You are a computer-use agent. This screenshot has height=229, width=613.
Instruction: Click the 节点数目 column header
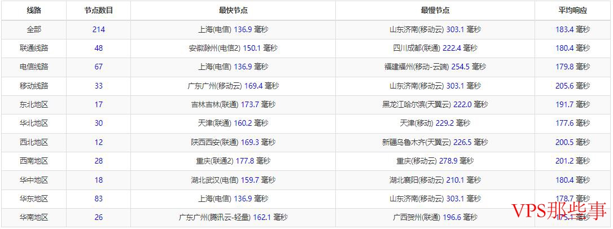(x=99, y=11)
